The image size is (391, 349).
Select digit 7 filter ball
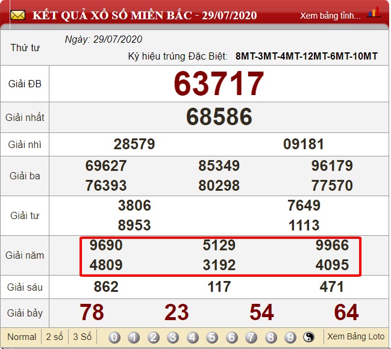(x=251, y=338)
